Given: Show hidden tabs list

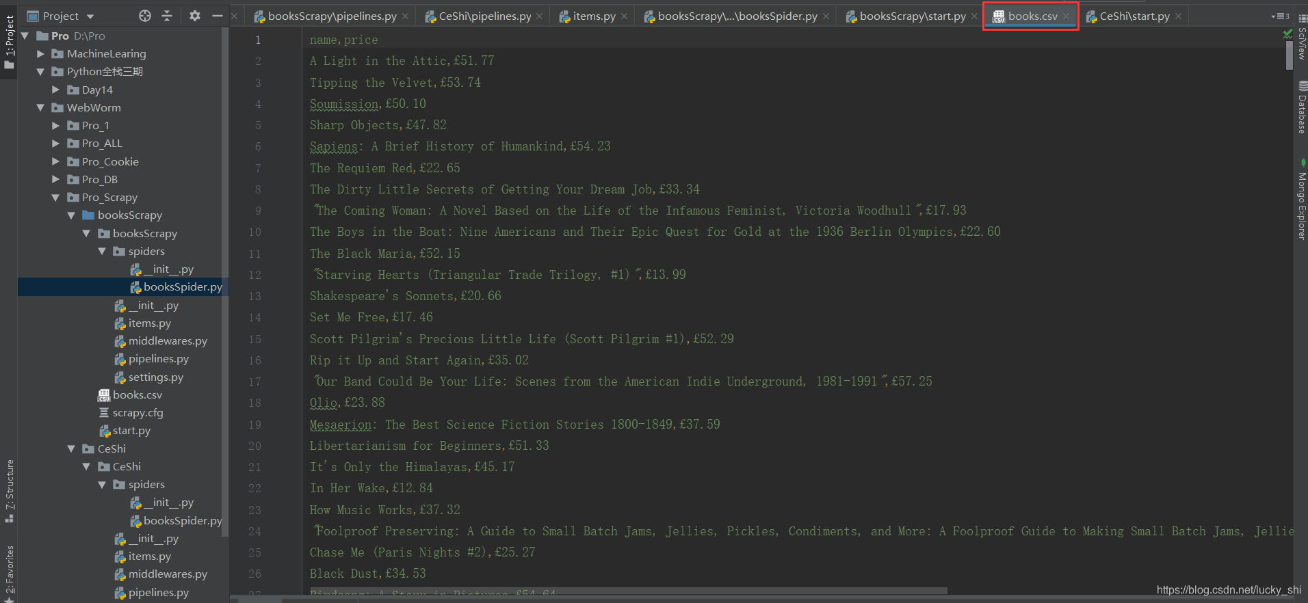Looking at the screenshot, I should click(1280, 16).
